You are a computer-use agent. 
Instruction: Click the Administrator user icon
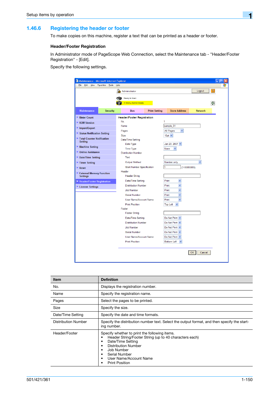click(x=119, y=91)
